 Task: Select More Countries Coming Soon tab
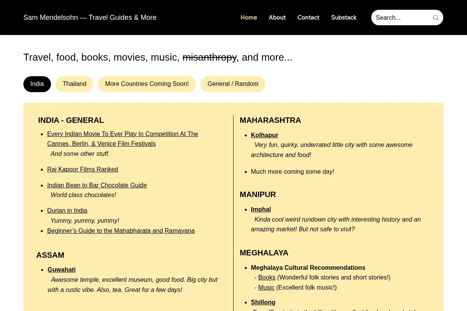[x=147, y=84]
